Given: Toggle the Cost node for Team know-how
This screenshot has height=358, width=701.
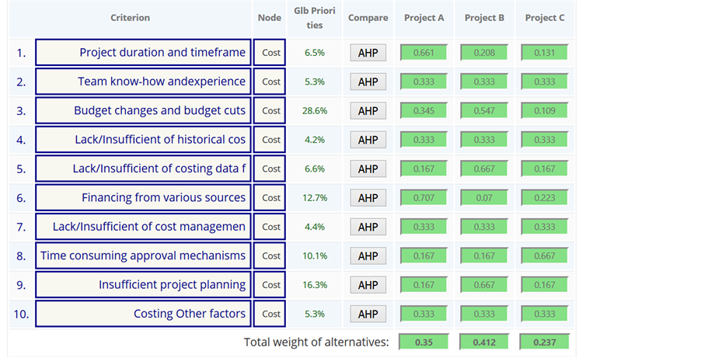Looking at the screenshot, I should (270, 82).
